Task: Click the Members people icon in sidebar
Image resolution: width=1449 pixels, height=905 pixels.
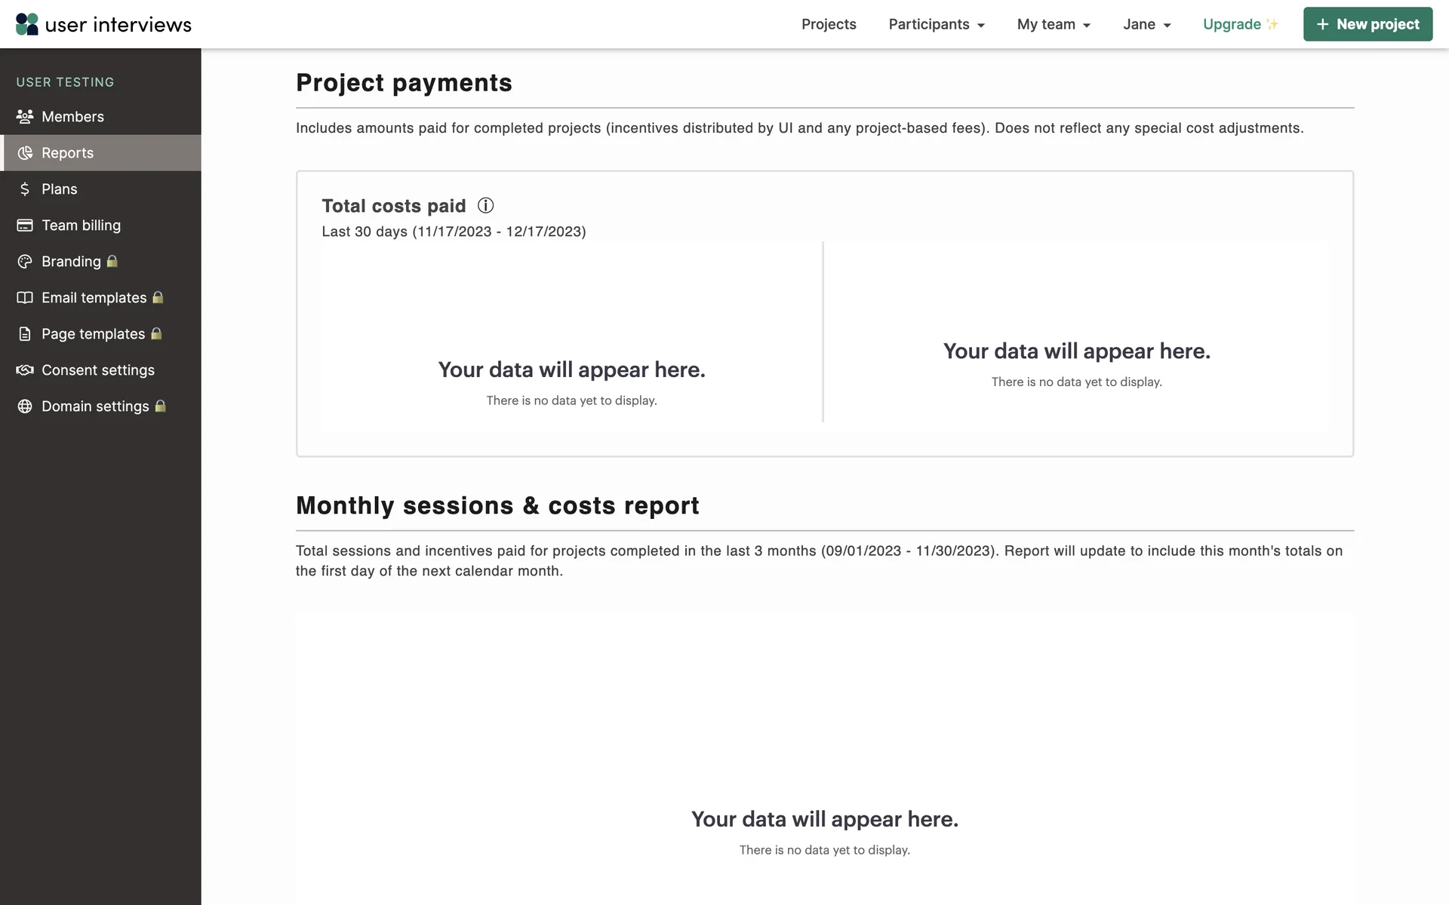Action: (25, 117)
